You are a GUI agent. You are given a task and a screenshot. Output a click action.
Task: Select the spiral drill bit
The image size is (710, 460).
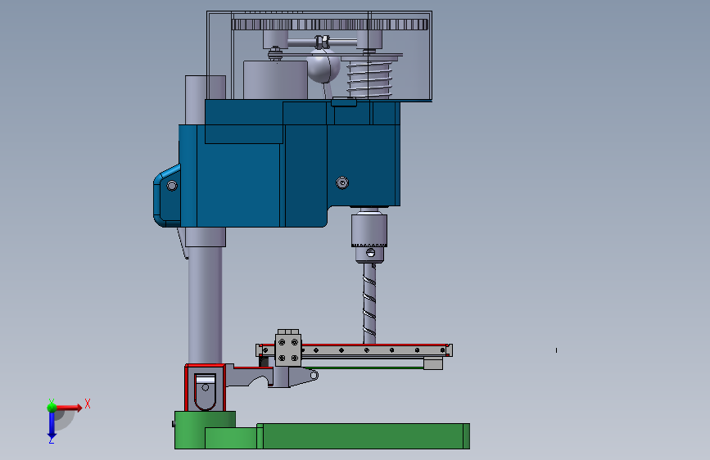(x=369, y=304)
